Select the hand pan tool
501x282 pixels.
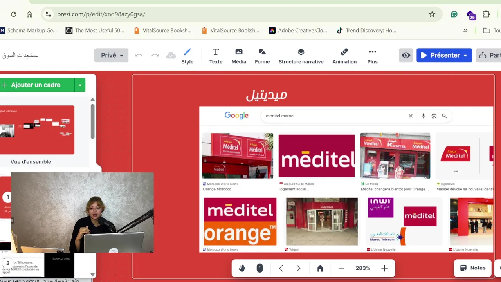[242, 268]
